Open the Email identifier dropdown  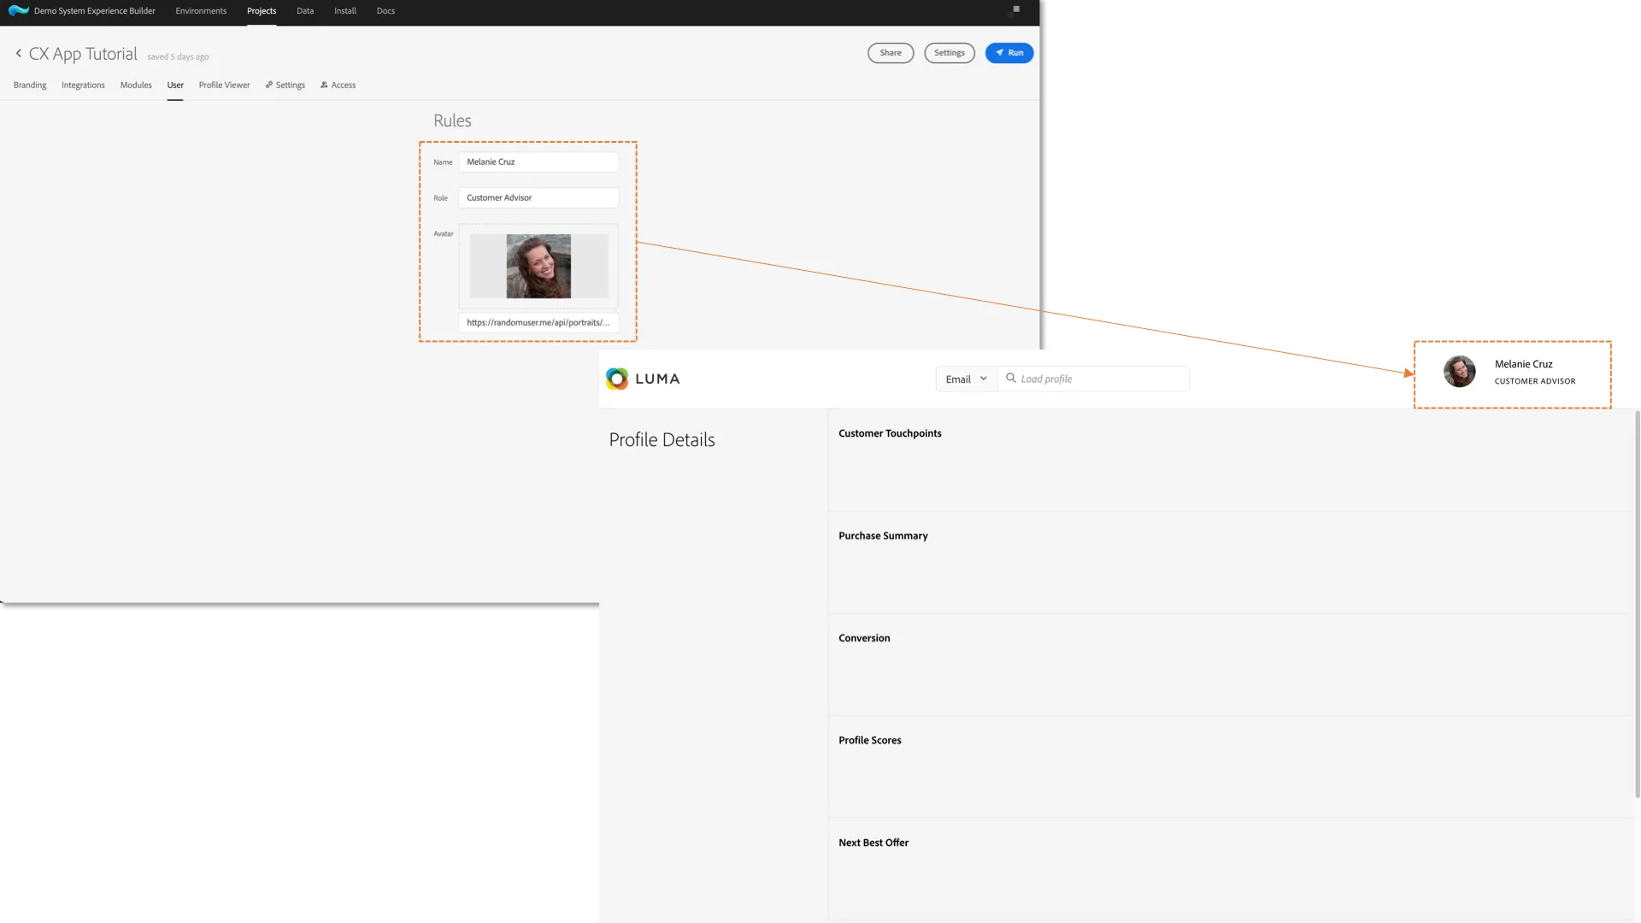click(x=967, y=379)
